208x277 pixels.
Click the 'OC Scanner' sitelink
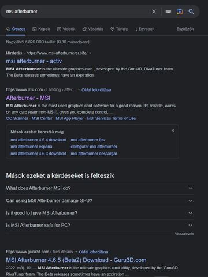coord(17,118)
